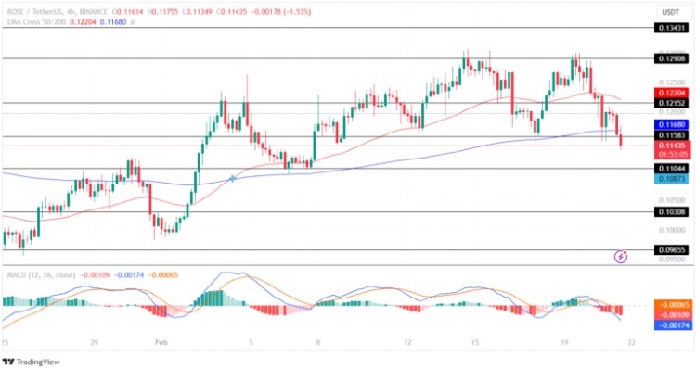Select the EMA Cross 50/200 indicator label
This screenshot has width=696, height=368.
click(x=36, y=21)
